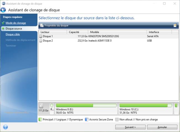Viewport: 180px width, 132px height.
Task: Click the 59,65 Go NTFS label
Action: point(65,113)
